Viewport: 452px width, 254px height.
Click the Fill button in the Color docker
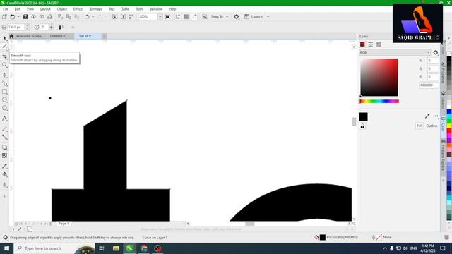419,126
